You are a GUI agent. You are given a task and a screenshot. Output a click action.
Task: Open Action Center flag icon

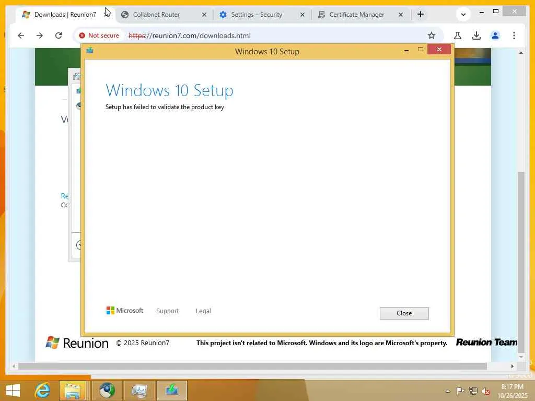coord(460,391)
